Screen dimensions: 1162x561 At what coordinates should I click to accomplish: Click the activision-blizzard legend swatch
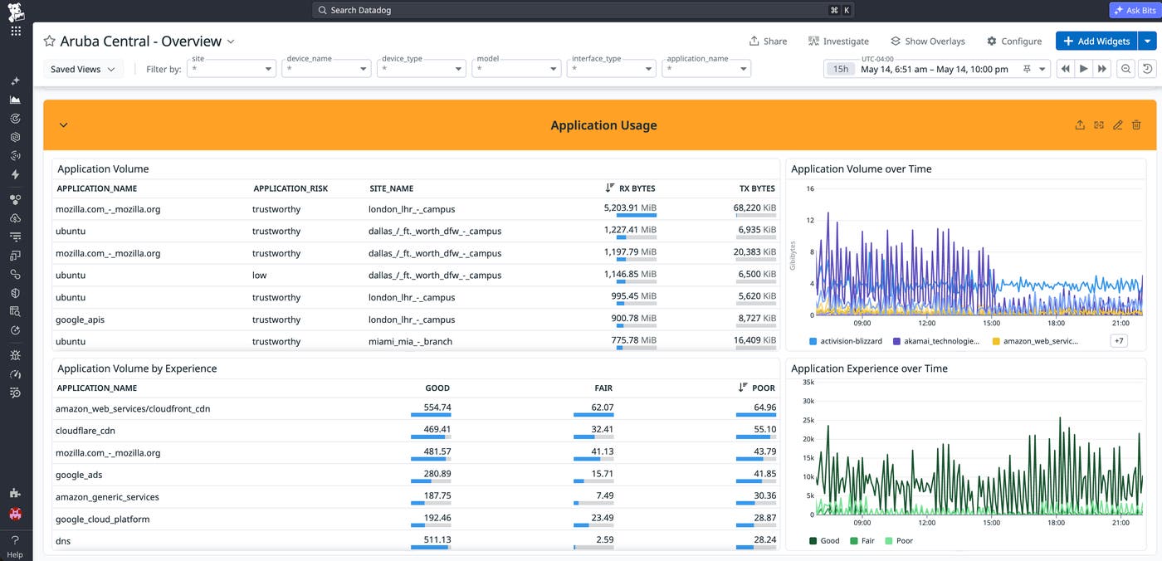(813, 341)
